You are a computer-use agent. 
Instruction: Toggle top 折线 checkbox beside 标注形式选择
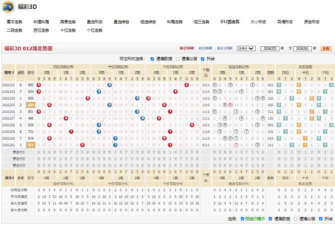click(203, 59)
